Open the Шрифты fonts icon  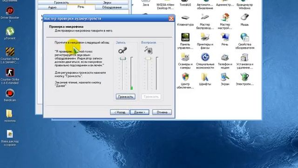205,77
